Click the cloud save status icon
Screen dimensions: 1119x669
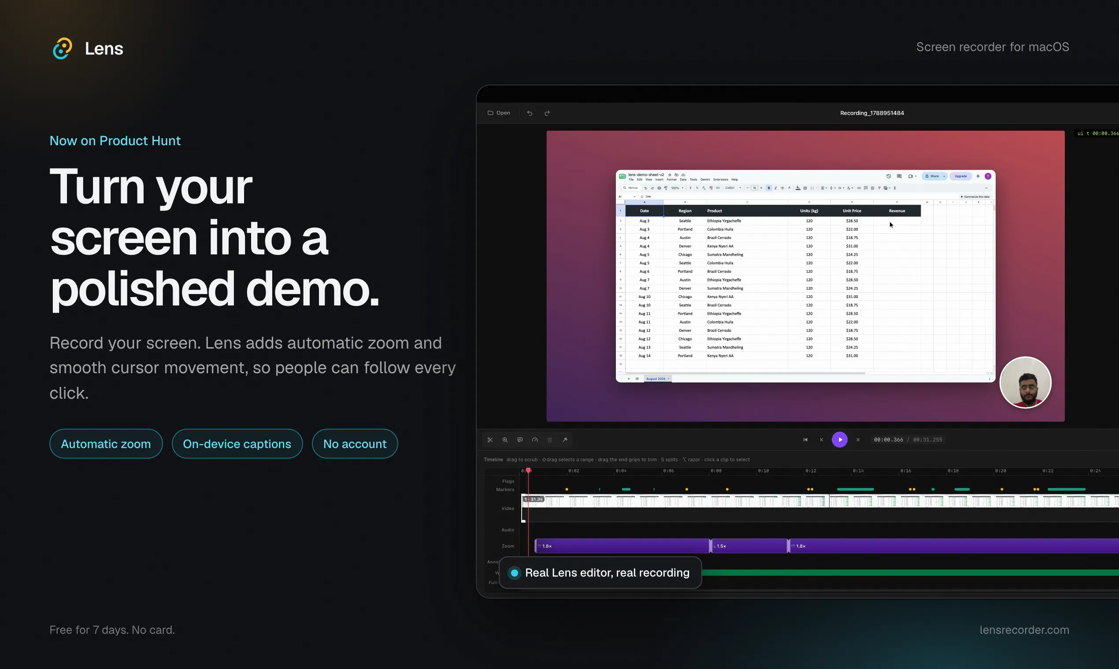[683, 175]
